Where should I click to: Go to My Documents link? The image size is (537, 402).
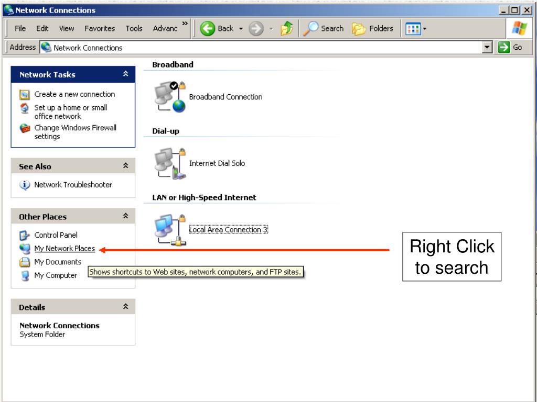[x=58, y=262]
